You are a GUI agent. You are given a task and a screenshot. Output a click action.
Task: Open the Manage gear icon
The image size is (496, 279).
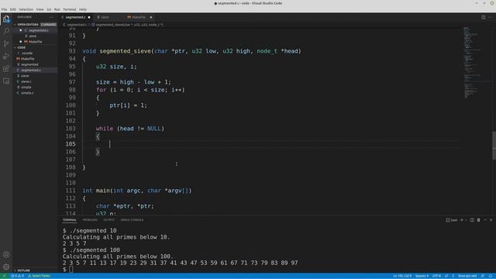[6, 267]
